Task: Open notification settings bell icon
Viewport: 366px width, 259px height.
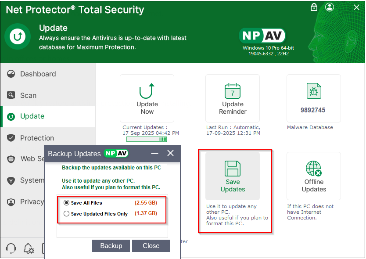Action: (29, 248)
